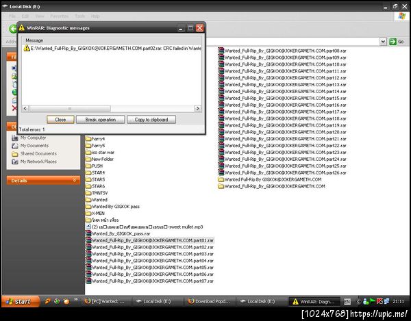Copy diagnostic messages to clipboard
The width and height of the screenshot is (411, 321).
151,120
